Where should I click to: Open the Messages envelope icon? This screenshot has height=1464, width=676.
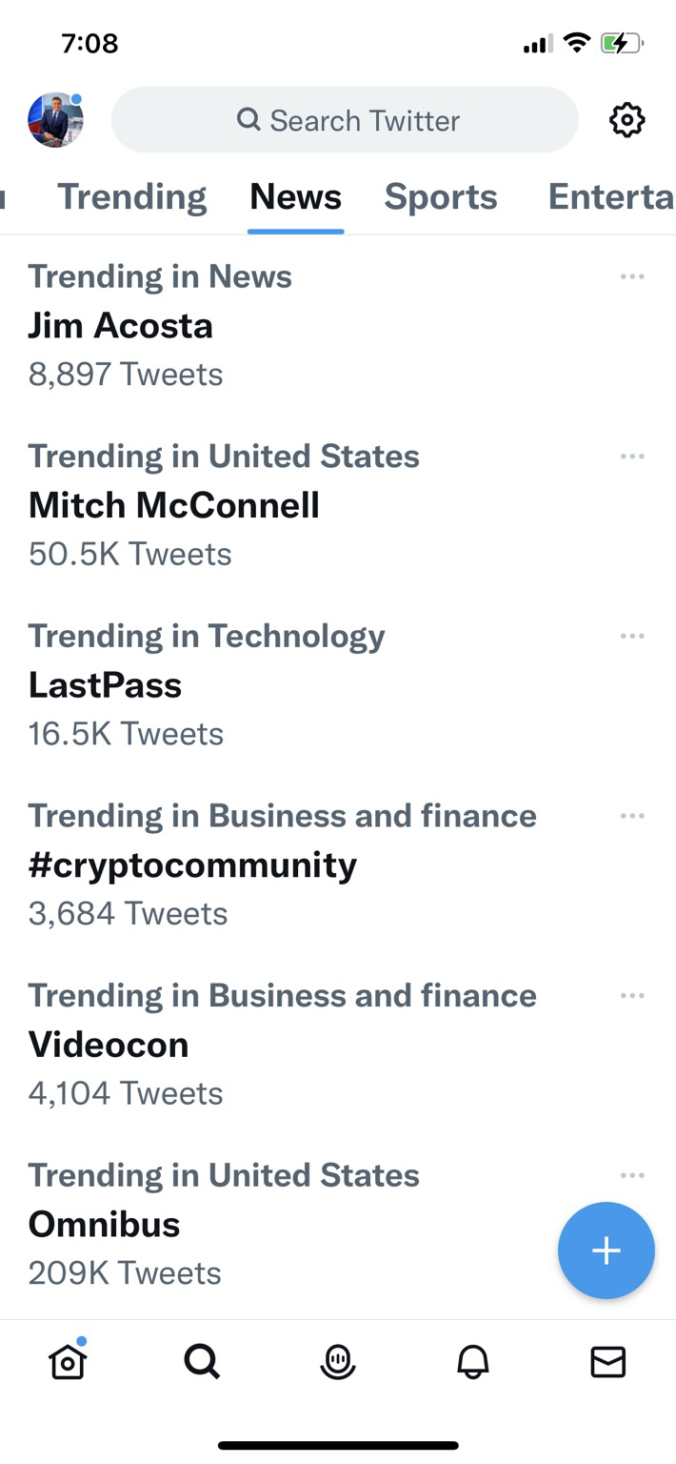(x=607, y=1363)
